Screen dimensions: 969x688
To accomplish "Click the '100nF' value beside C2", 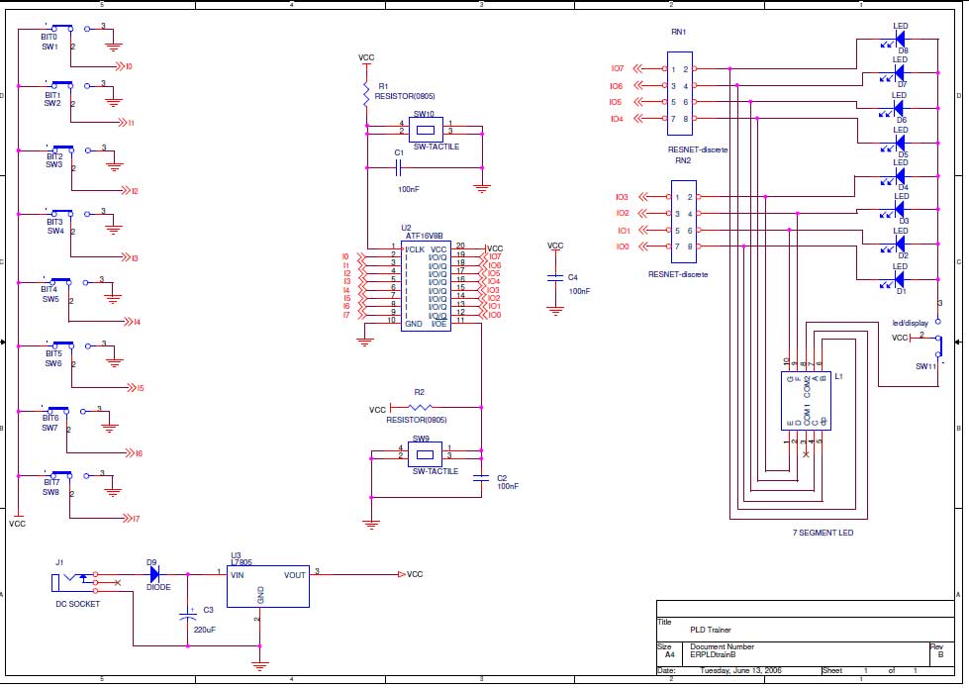I will point(508,486).
